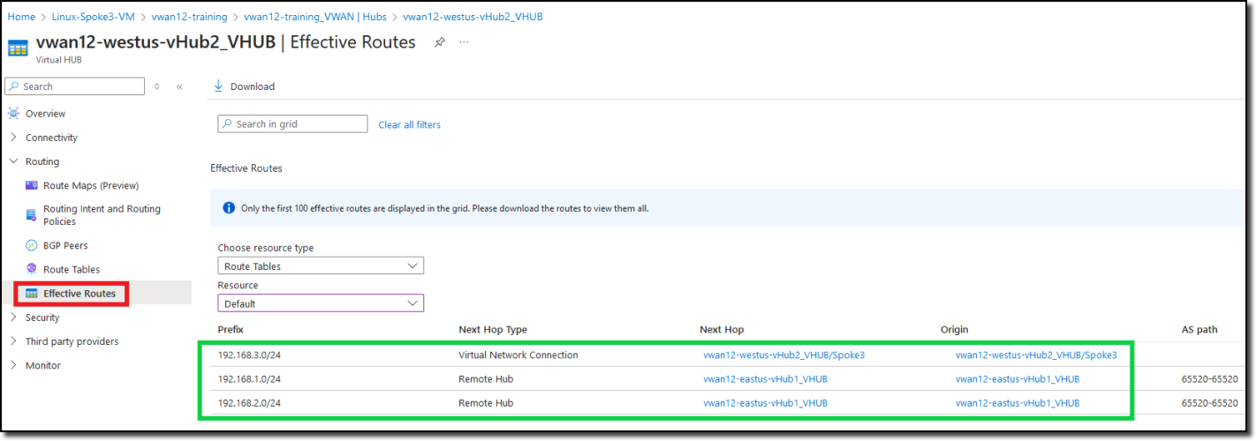Open Origin link for 192.168.1.0/24
Image resolution: width=1256 pixels, height=441 pixels.
(1018, 379)
